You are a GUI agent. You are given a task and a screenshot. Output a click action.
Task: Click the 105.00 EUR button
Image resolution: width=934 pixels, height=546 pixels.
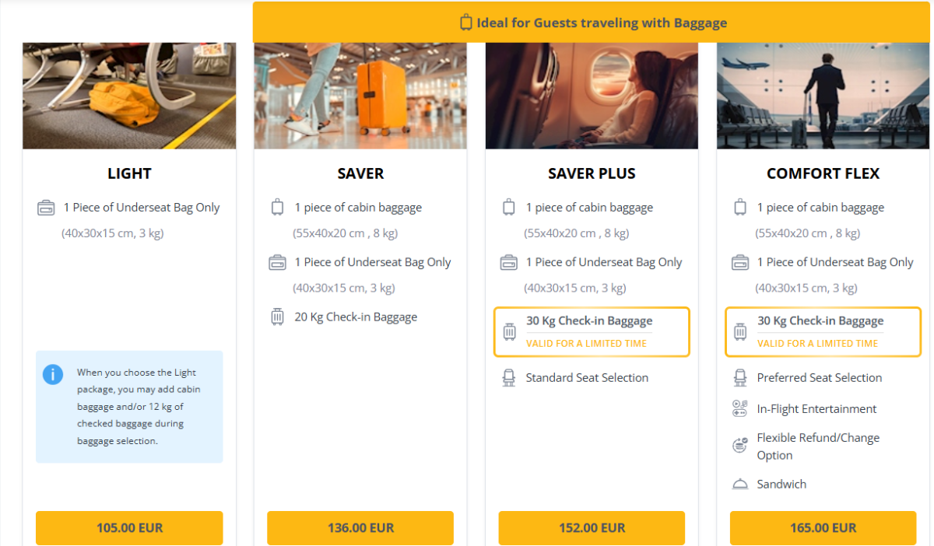(x=129, y=527)
